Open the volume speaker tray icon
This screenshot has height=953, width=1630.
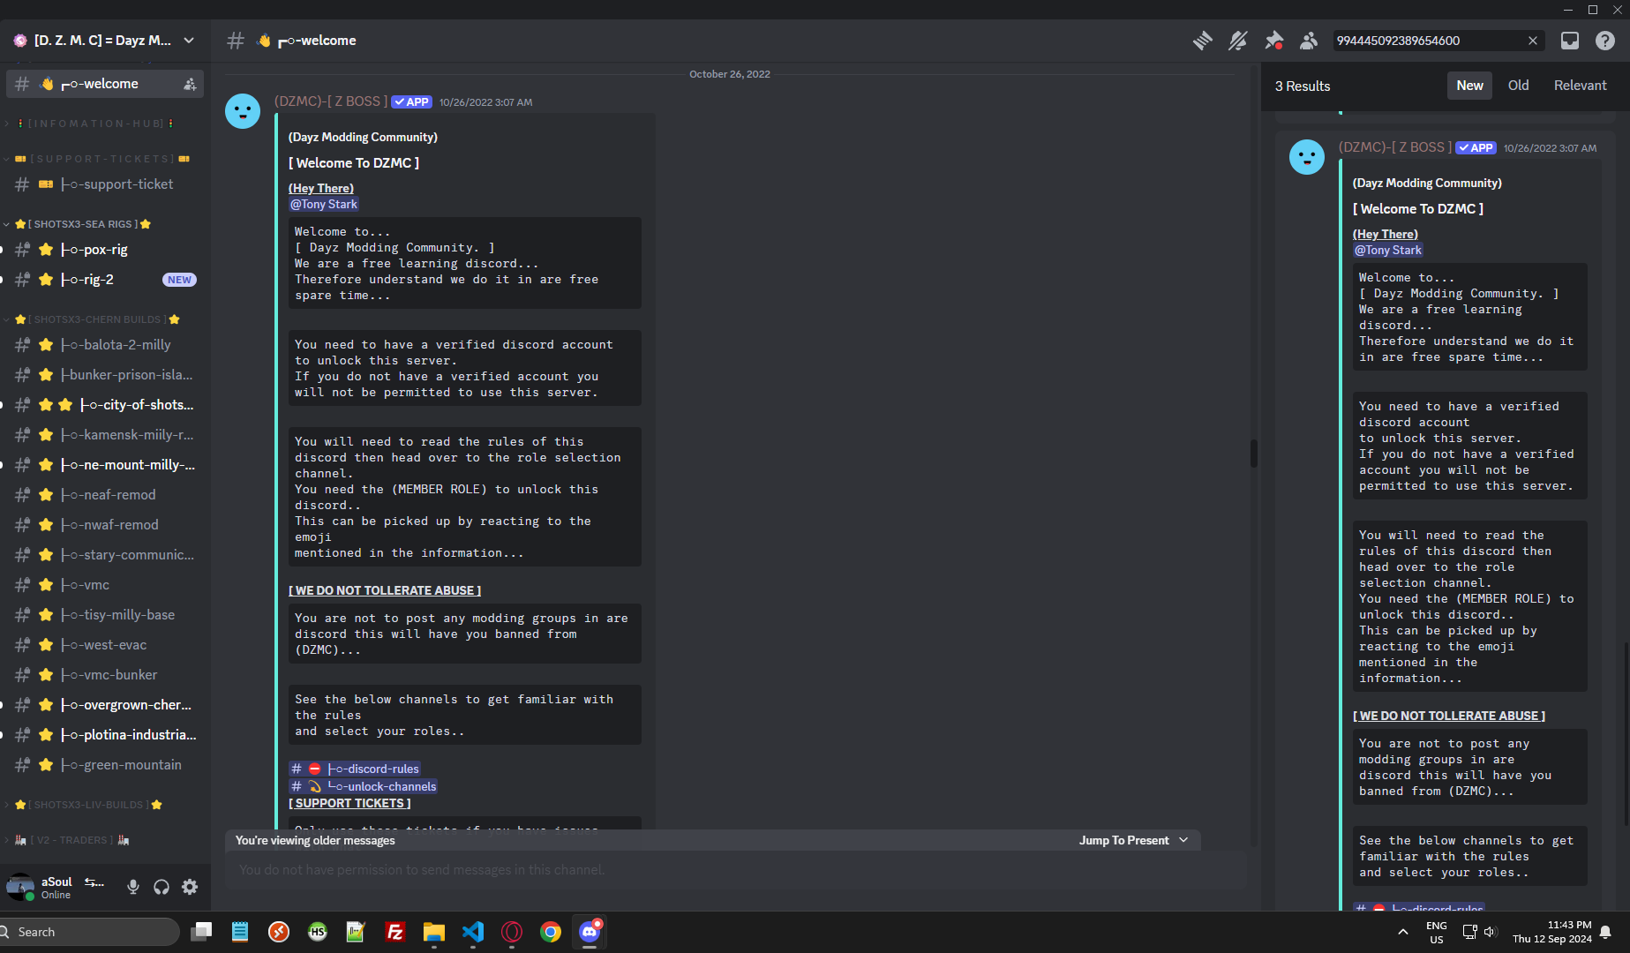point(1491,932)
